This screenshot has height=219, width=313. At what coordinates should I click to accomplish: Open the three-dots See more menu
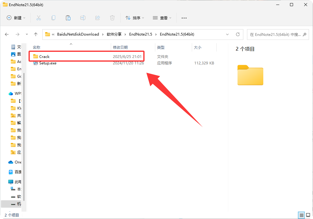(x=184, y=18)
